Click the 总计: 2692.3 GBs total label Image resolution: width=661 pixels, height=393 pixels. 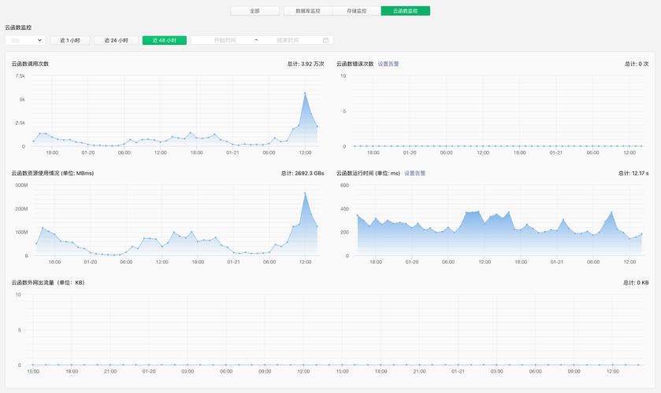303,173
